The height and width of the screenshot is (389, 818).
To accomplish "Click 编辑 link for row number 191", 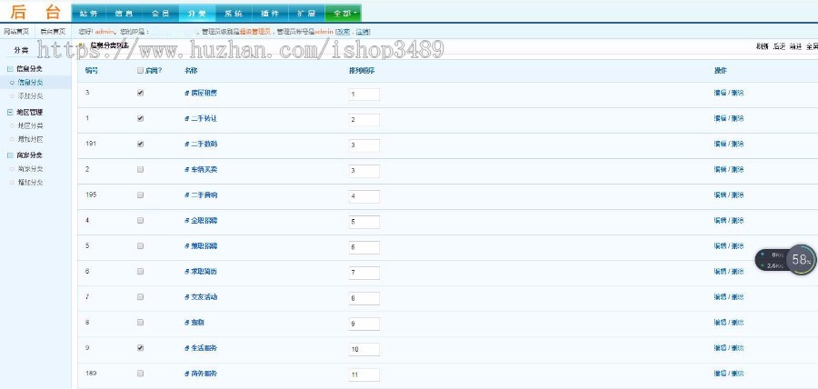I will [x=720, y=144].
